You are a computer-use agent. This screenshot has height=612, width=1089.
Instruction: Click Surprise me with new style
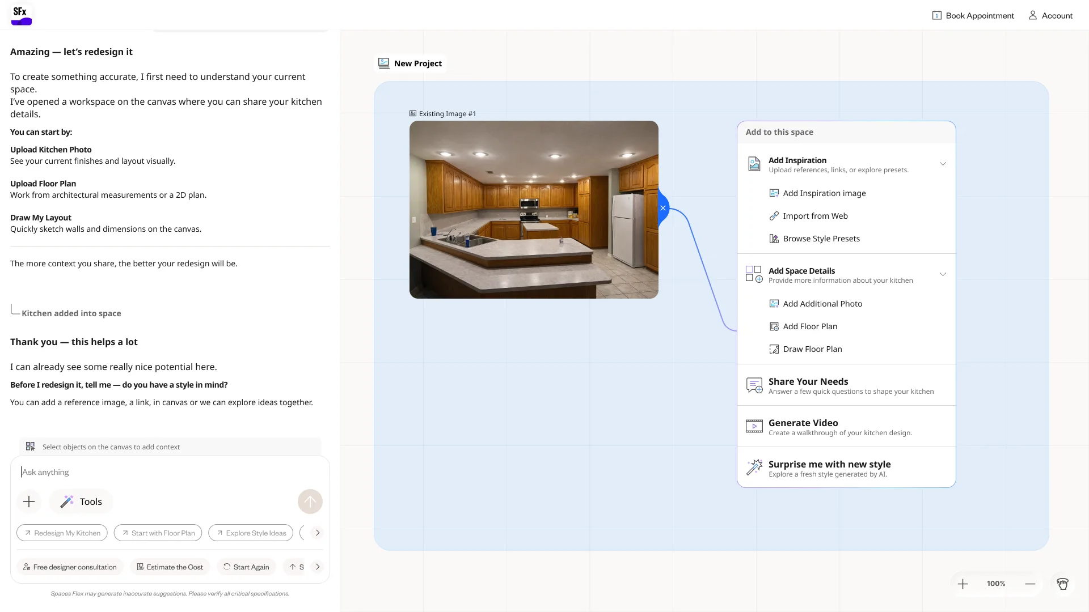[x=846, y=468]
